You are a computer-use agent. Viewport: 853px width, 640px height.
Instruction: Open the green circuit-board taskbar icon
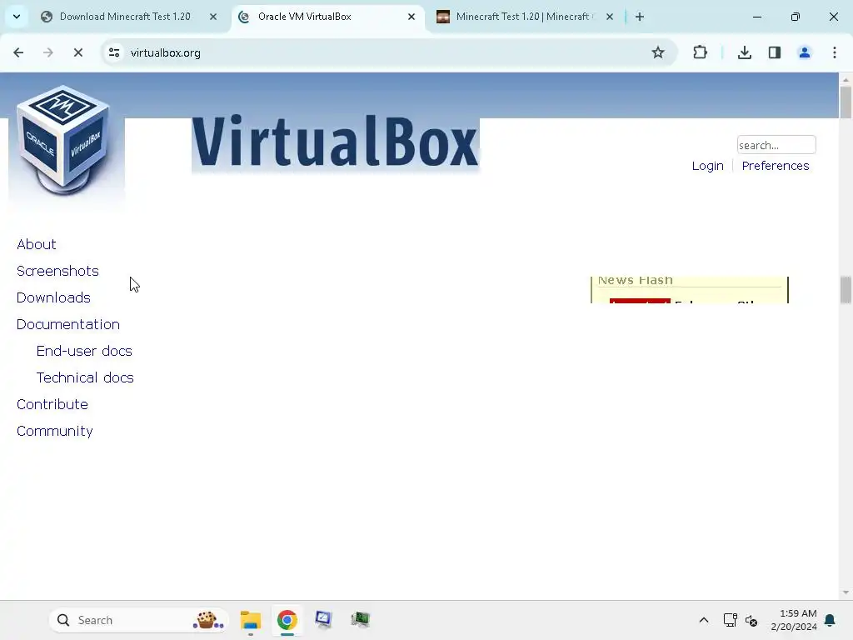coord(360,620)
